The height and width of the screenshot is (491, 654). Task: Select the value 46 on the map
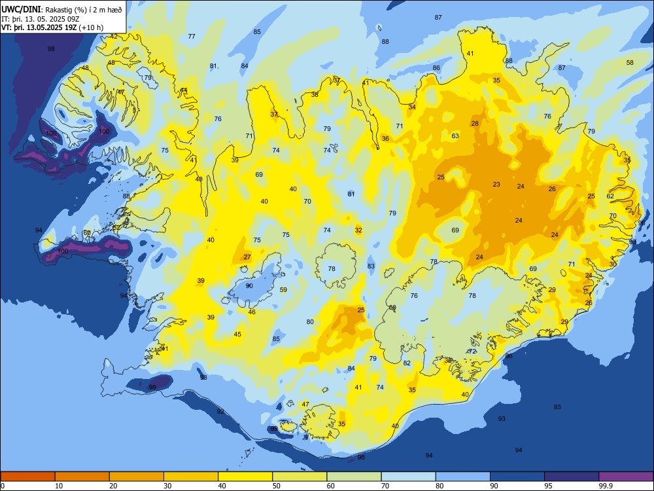[x=252, y=312]
